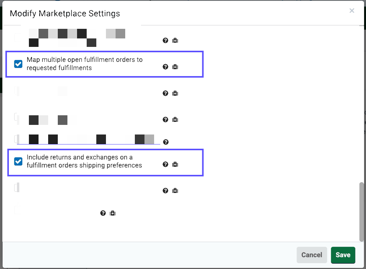Click help icon directly below Include returns setting
Viewport: 366px width, 269px height.
pyautogui.click(x=166, y=191)
